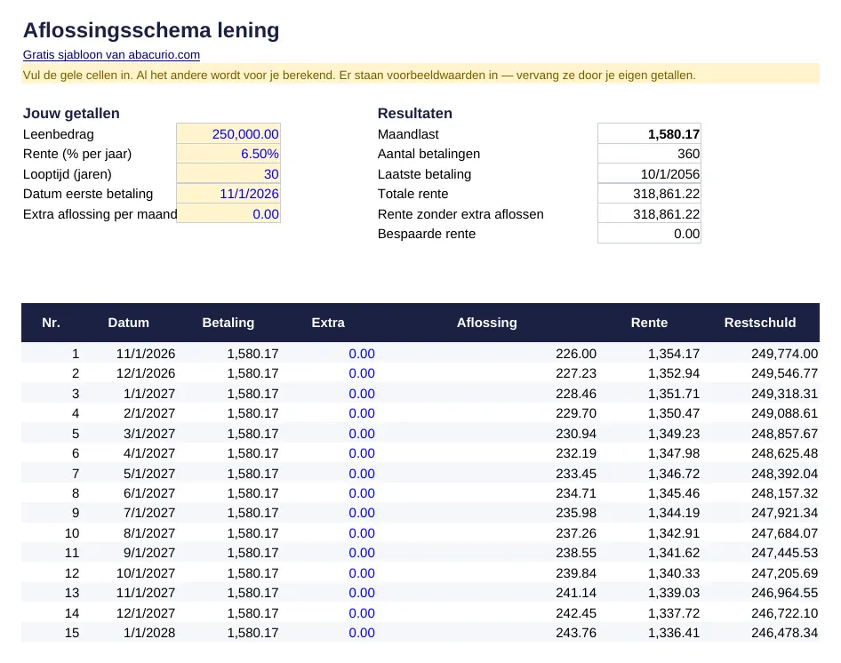Select restschuld 247,921.34 in row 9
This screenshot has height=663, width=841.
785,513
